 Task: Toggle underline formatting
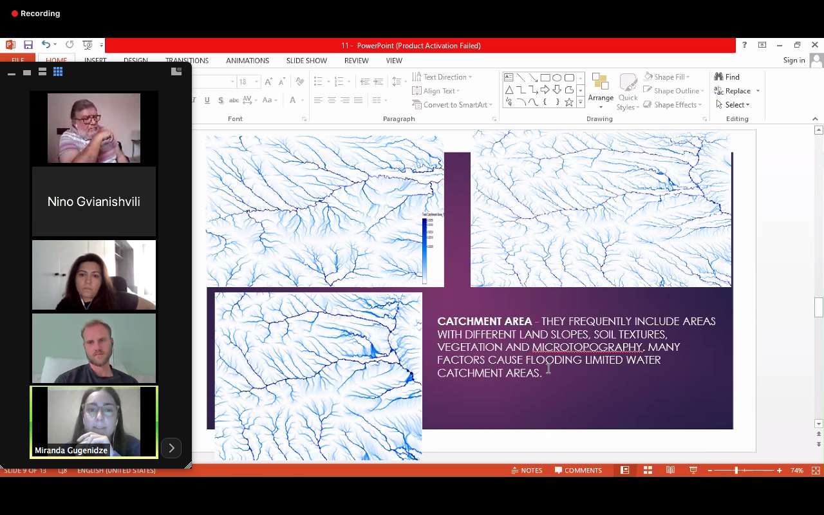pos(207,100)
